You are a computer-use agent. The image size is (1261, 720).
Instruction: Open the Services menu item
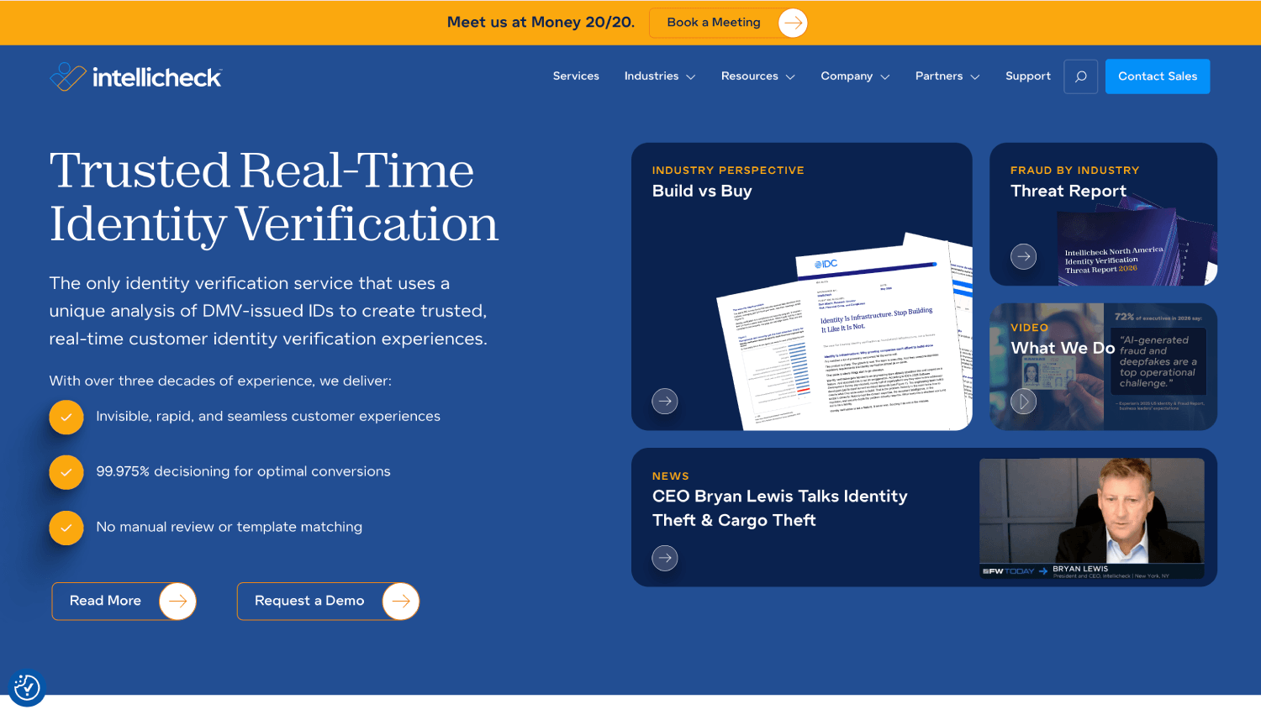coord(576,76)
